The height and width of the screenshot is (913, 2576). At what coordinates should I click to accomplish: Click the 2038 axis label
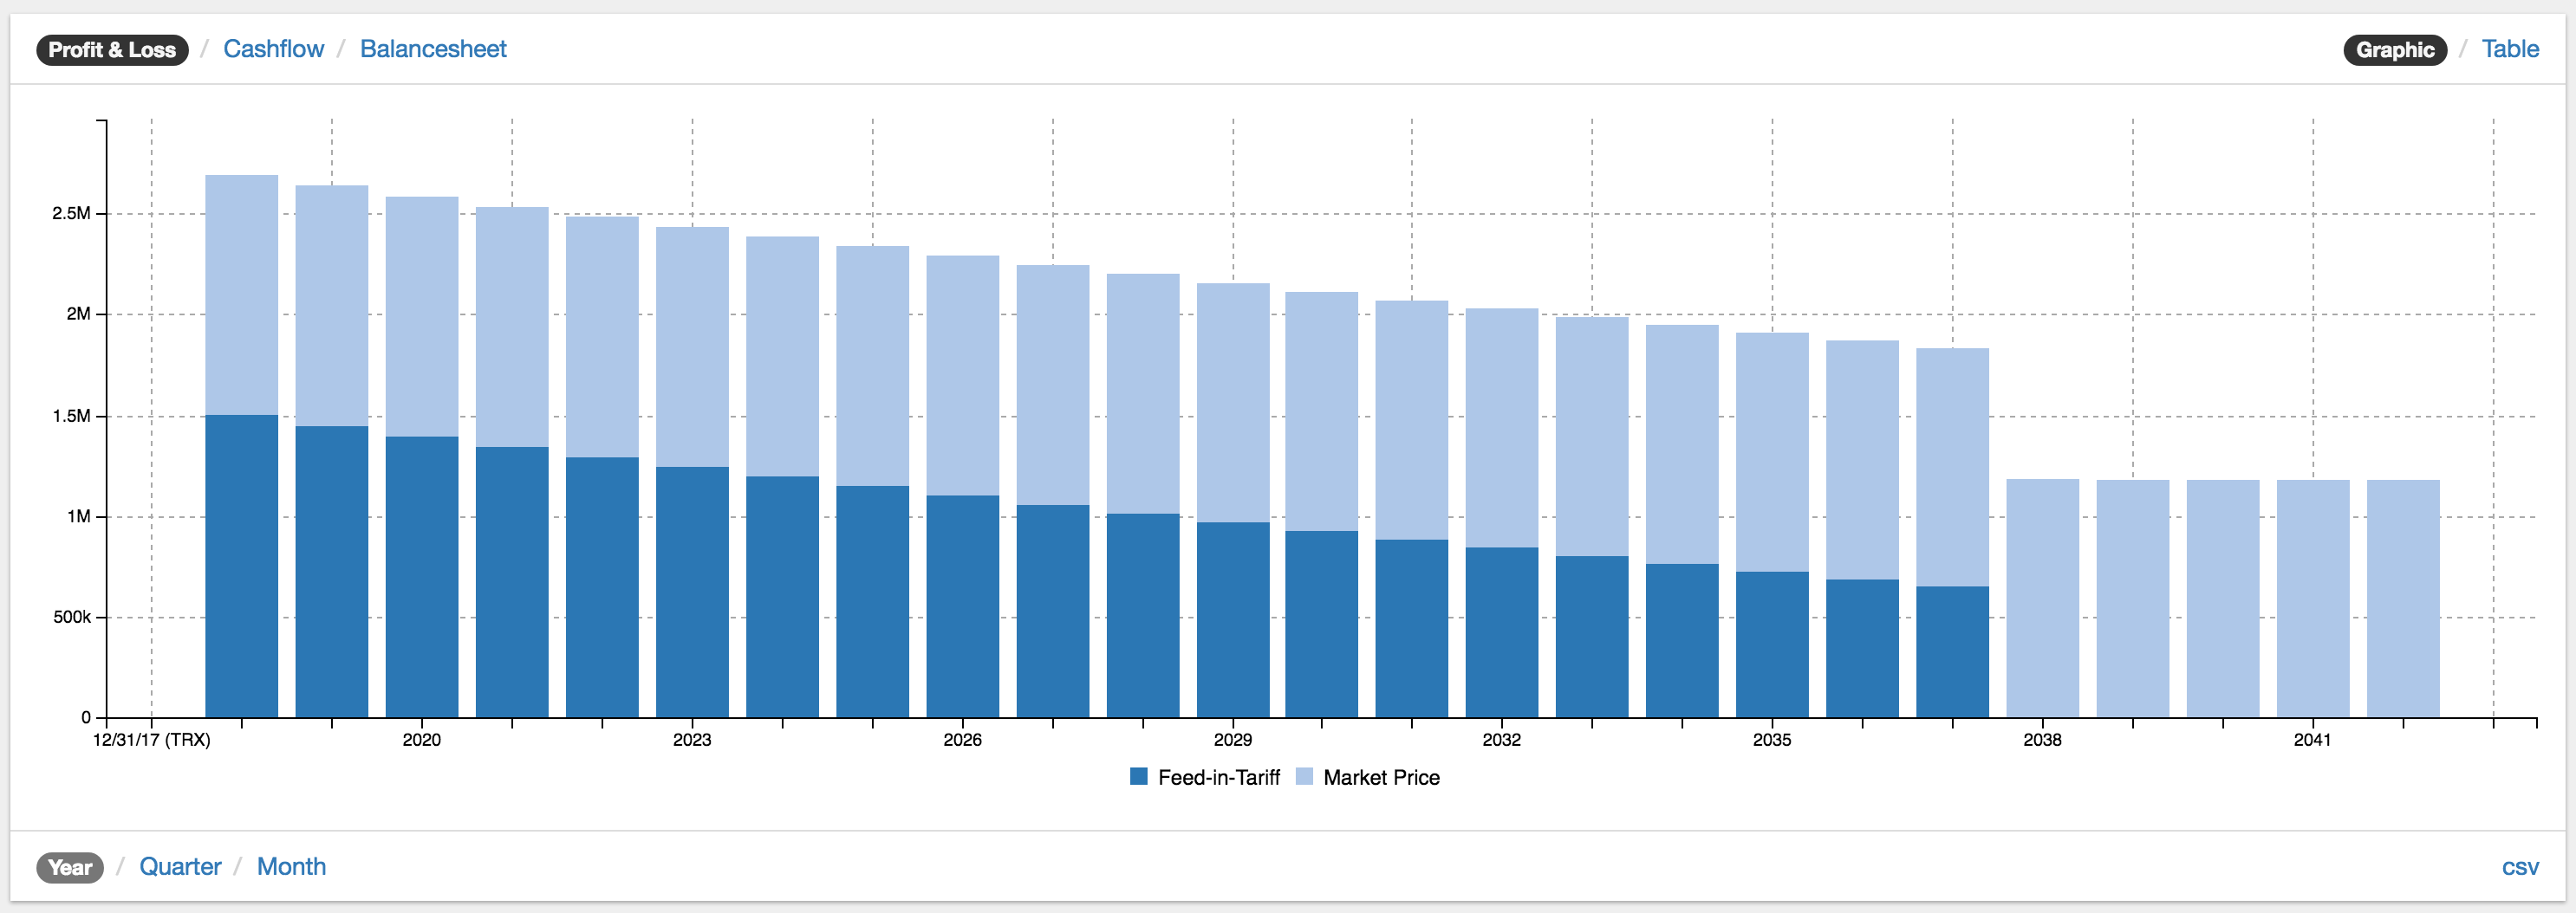coord(2041,741)
